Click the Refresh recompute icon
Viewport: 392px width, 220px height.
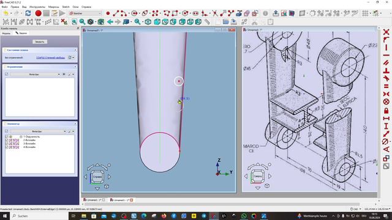28,13
